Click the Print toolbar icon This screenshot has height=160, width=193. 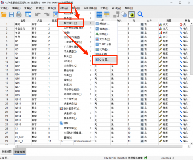[19, 14]
